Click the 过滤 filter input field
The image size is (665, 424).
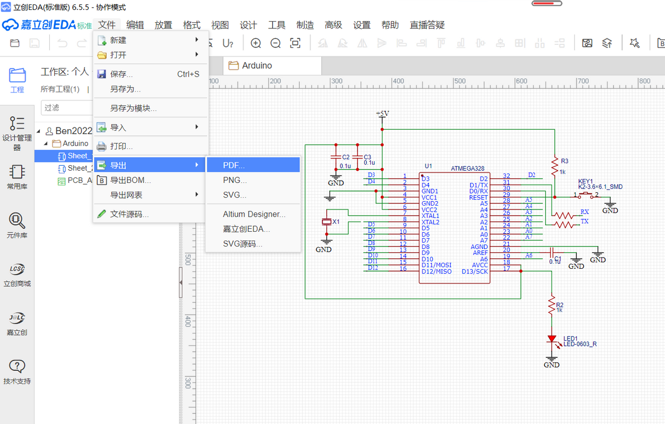[66, 108]
